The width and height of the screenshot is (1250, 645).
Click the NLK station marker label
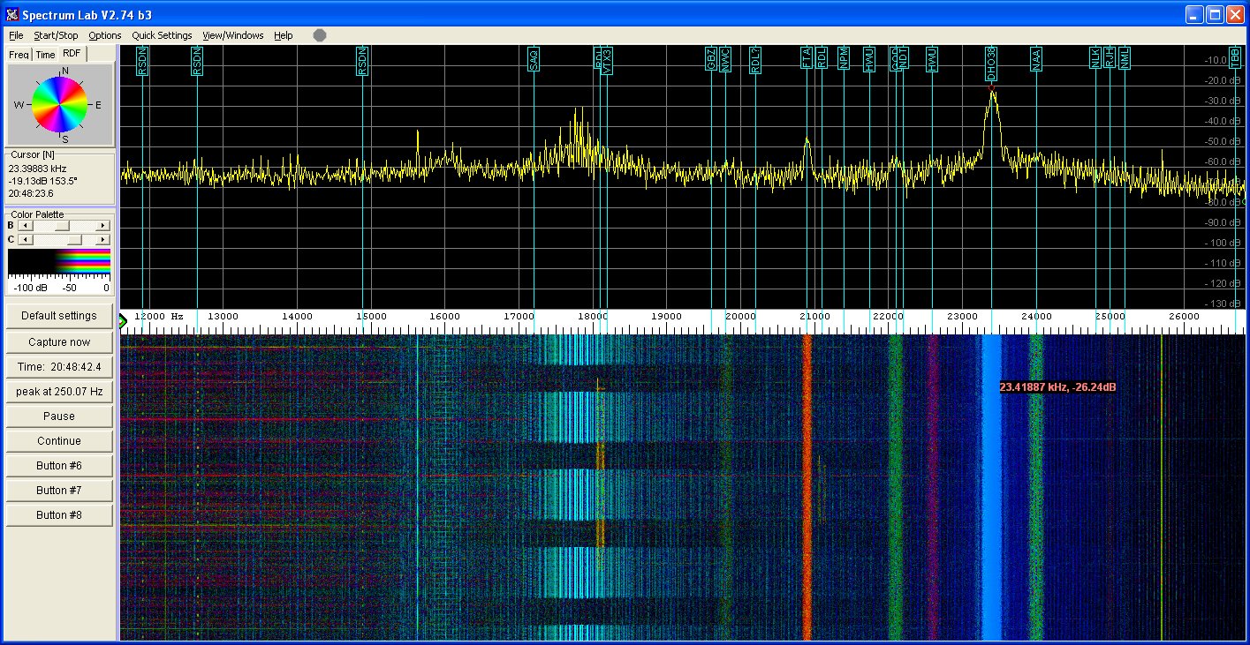pos(1095,58)
